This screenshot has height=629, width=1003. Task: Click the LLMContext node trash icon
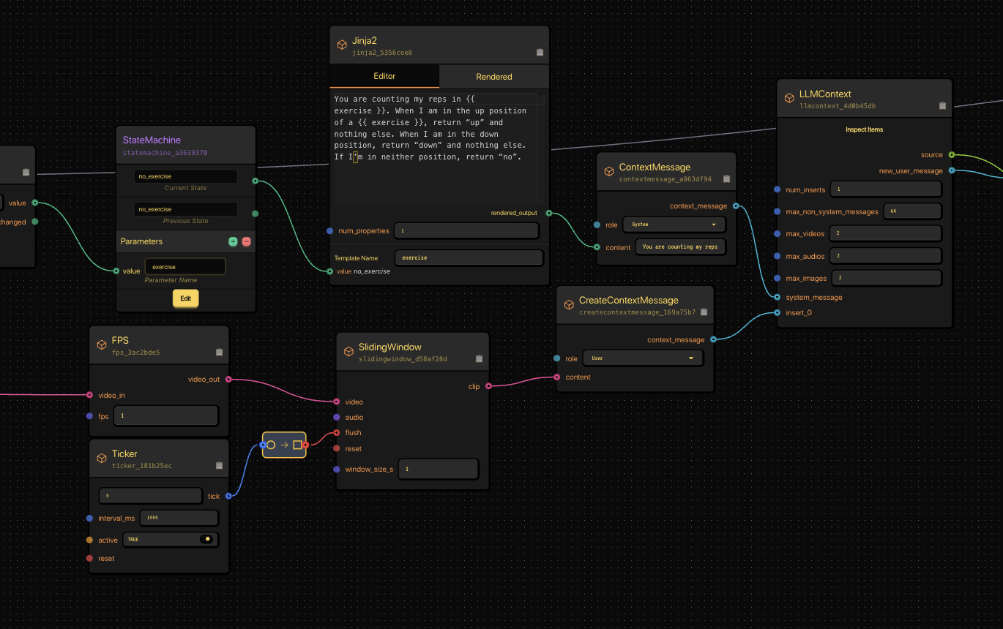(x=942, y=106)
